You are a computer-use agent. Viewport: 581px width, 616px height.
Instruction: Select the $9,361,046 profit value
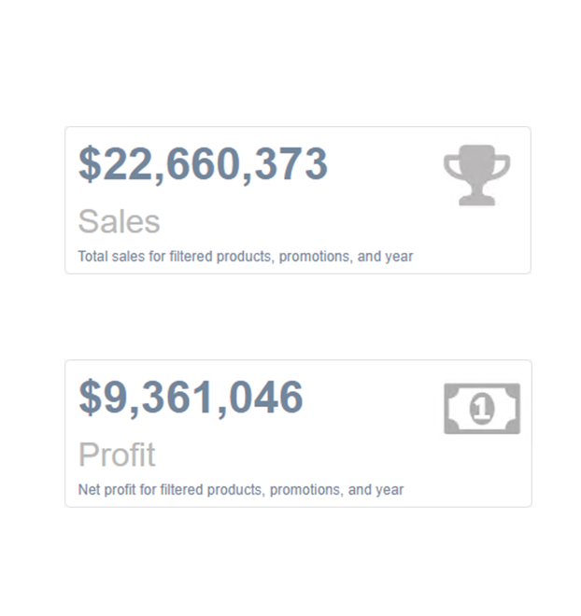(191, 398)
